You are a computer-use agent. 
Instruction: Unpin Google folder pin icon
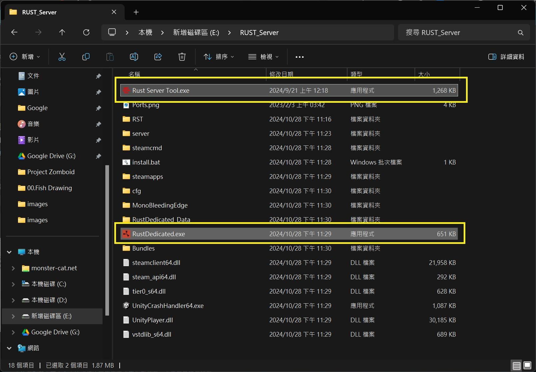pyautogui.click(x=98, y=108)
